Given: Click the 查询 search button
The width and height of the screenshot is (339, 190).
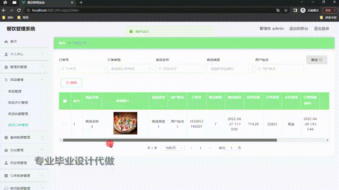Looking at the screenshot, I should click(x=317, y=60).
